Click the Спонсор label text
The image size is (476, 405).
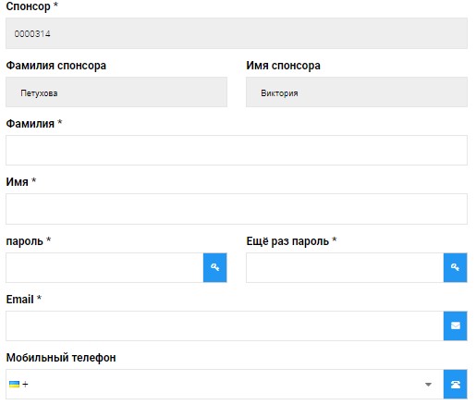coord(28,6)
